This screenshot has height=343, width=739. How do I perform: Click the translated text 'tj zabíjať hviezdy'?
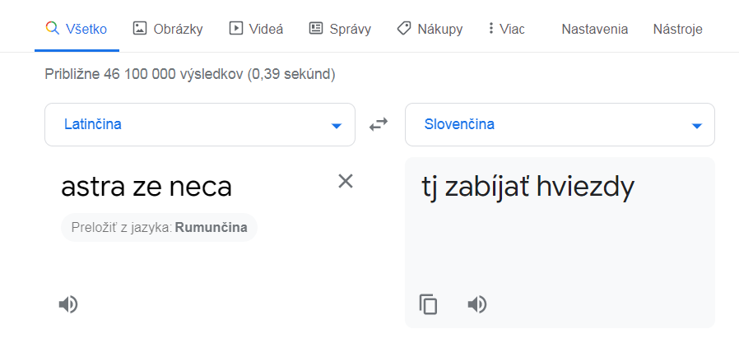click(528, 188)
